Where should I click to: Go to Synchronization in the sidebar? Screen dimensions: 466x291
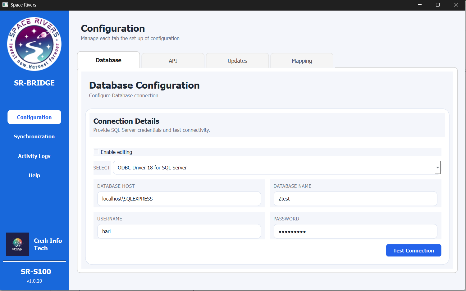click(x=34, y=136)
